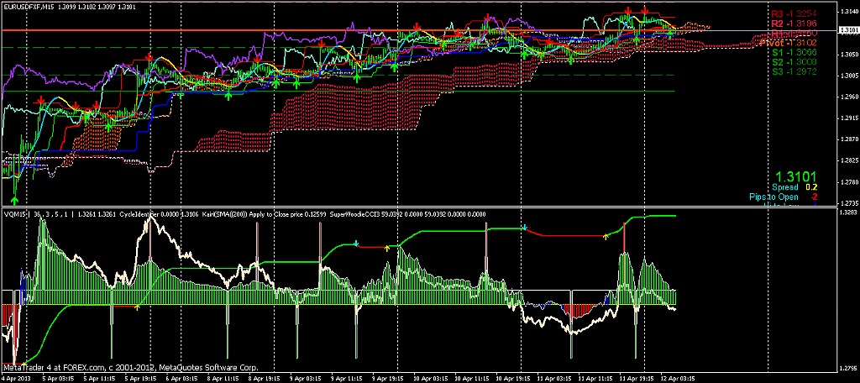Click the leftmost yellow arrow in indicator window

137,307
